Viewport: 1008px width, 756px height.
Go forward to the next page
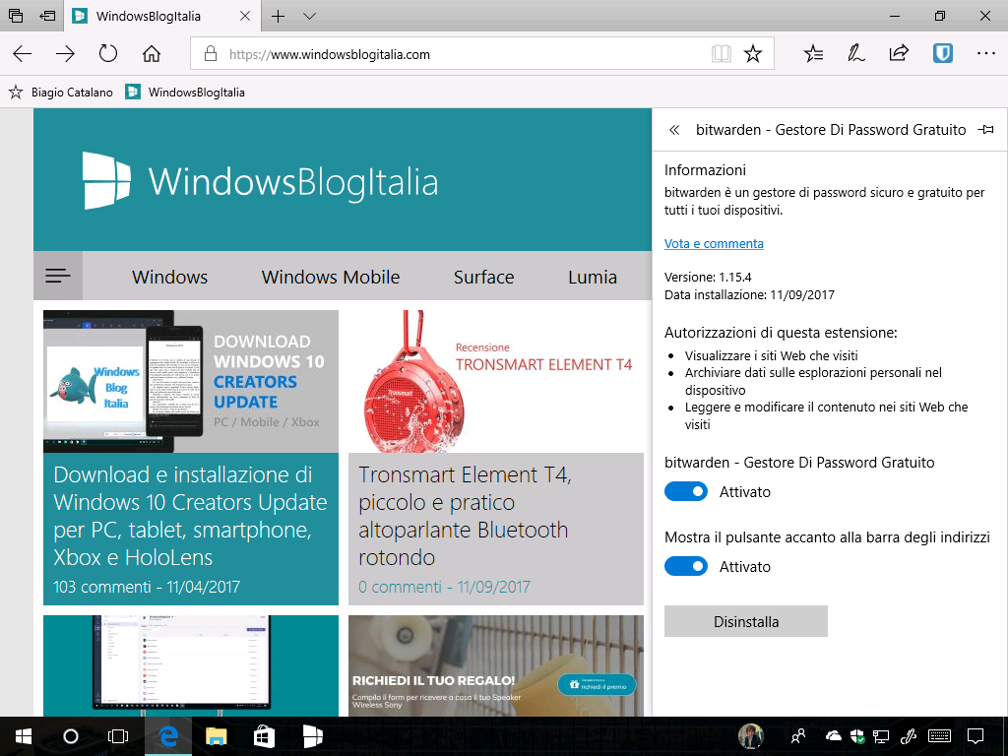point(65,54)
